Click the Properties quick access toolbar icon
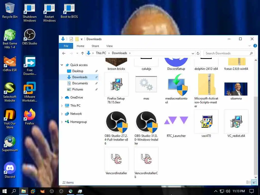Viewport: 260px width, 195px height. tap(71, 39)
